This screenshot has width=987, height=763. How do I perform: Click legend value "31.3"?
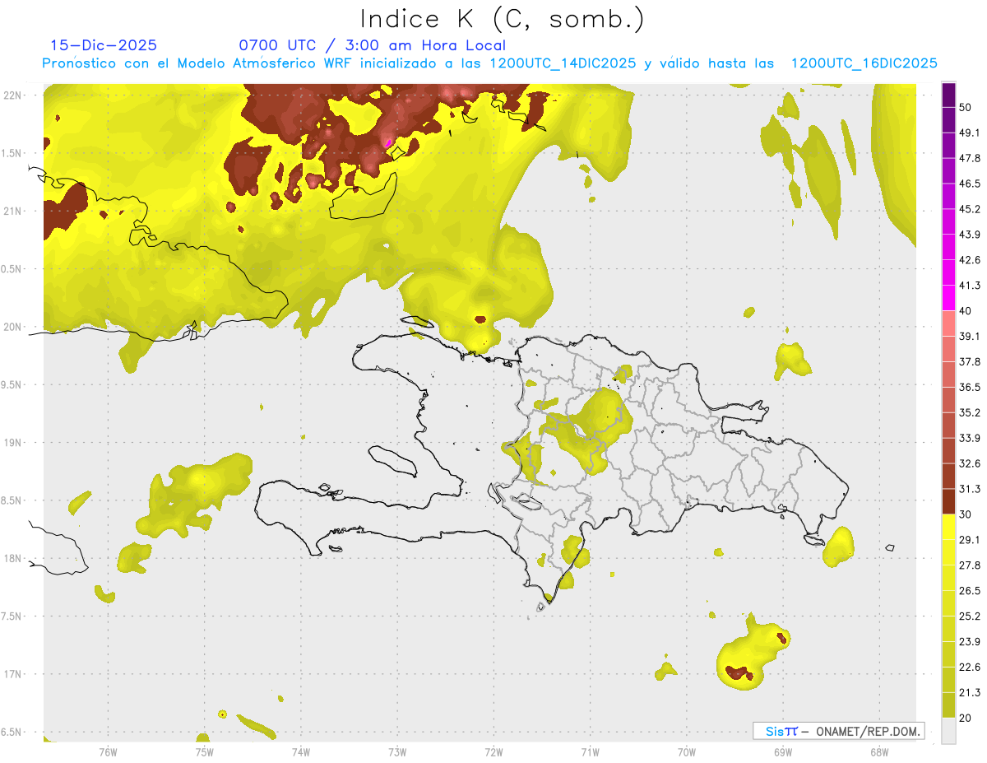[x=970, y=489]
